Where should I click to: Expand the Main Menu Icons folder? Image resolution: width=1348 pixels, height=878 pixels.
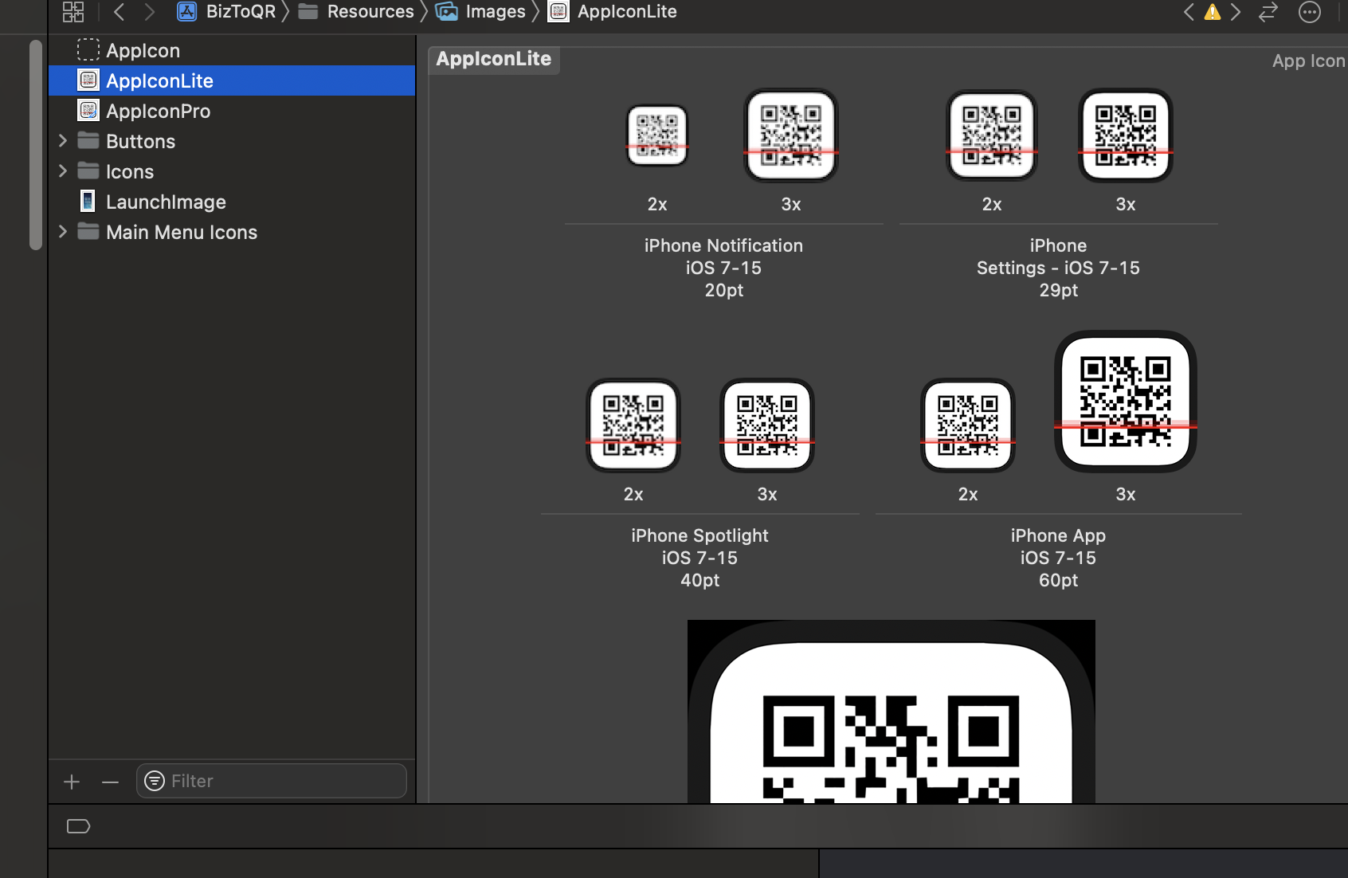tap(63, 232)
